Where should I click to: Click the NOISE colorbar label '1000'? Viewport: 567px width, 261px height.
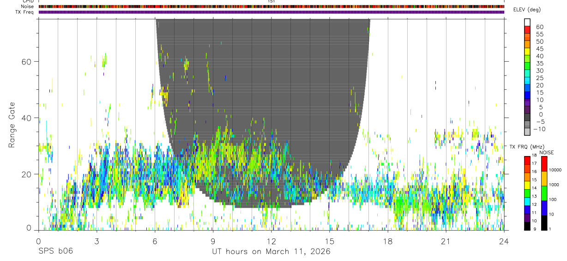click(555, 185)
